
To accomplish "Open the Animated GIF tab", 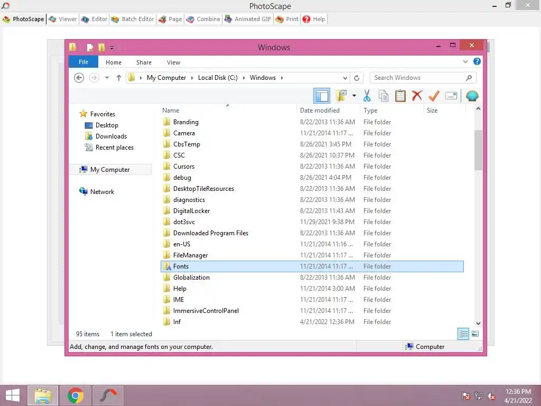I will (248, 19).
